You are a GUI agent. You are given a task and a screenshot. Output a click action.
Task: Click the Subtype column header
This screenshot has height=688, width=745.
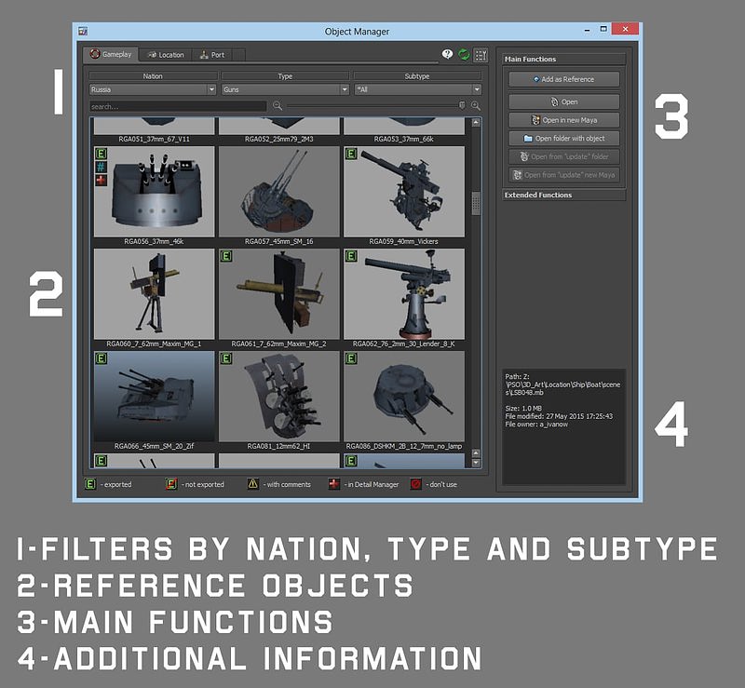click(417, 76)
